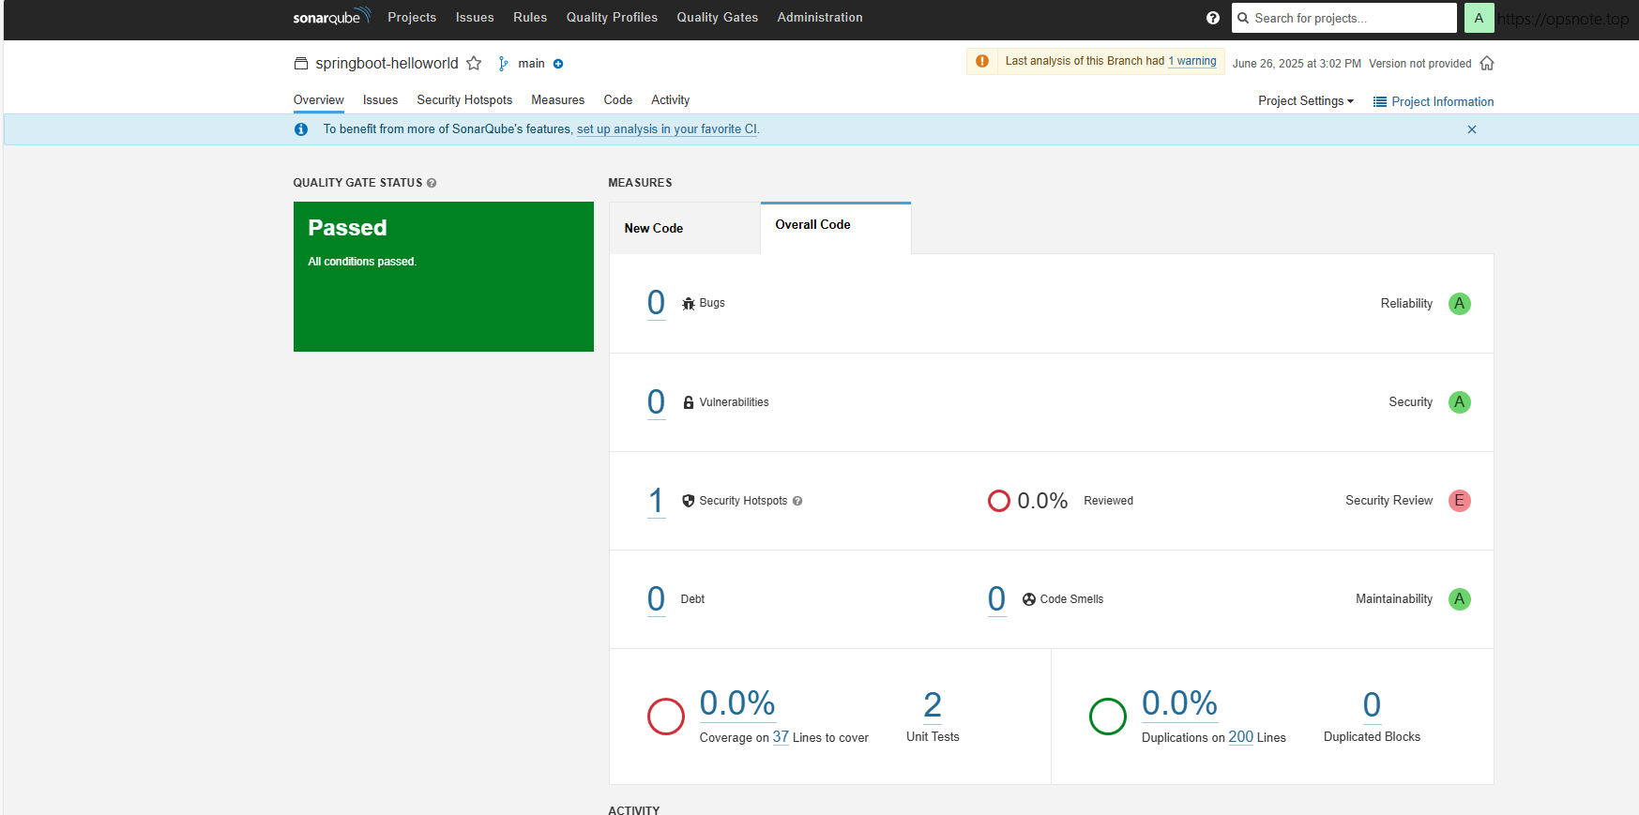Click the 0 Duplicated Blocks count
This screenshot has width=1639, height=815.
coord(1372,705)
